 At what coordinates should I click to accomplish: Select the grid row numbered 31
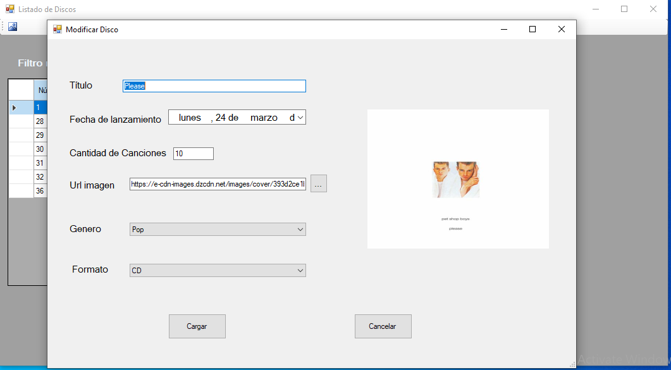(40, 163)
